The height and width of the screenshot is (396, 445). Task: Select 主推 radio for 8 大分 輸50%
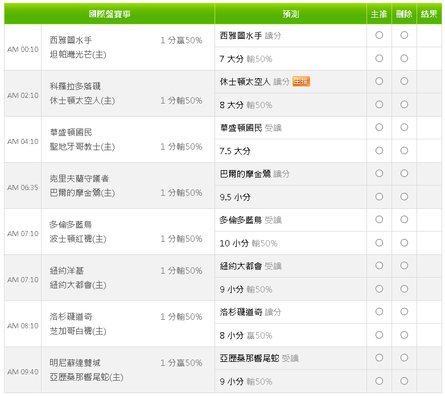pos(379,105)
